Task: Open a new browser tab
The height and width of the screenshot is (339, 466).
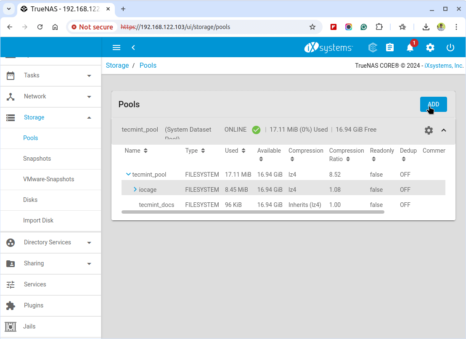Action: tap(123, 9)
